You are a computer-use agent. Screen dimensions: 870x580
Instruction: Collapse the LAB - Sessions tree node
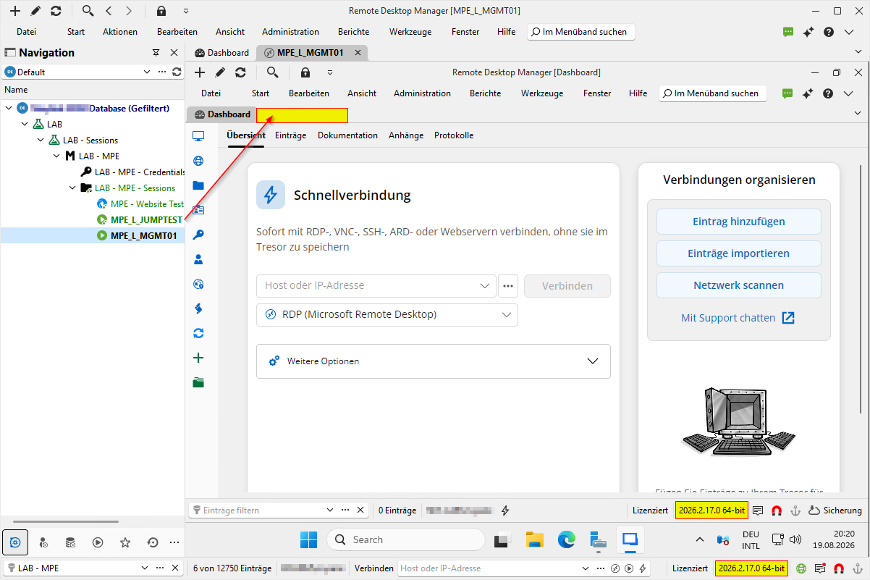41,140
